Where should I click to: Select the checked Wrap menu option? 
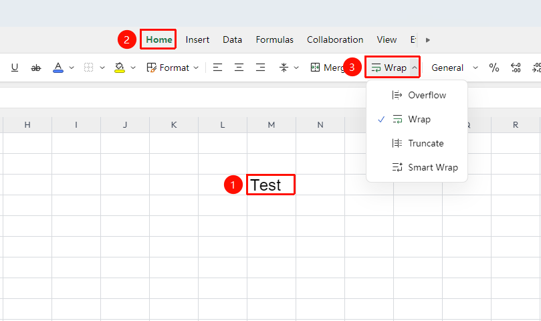pos(417,119)
